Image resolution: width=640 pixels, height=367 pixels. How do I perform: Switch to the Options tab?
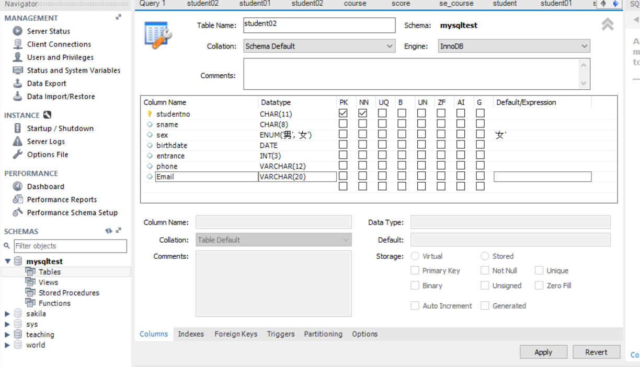pos(364,334)
